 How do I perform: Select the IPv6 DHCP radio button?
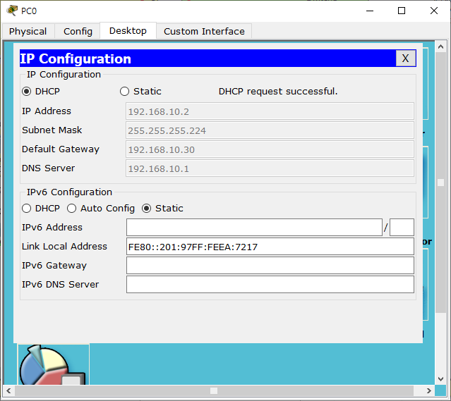26,209
